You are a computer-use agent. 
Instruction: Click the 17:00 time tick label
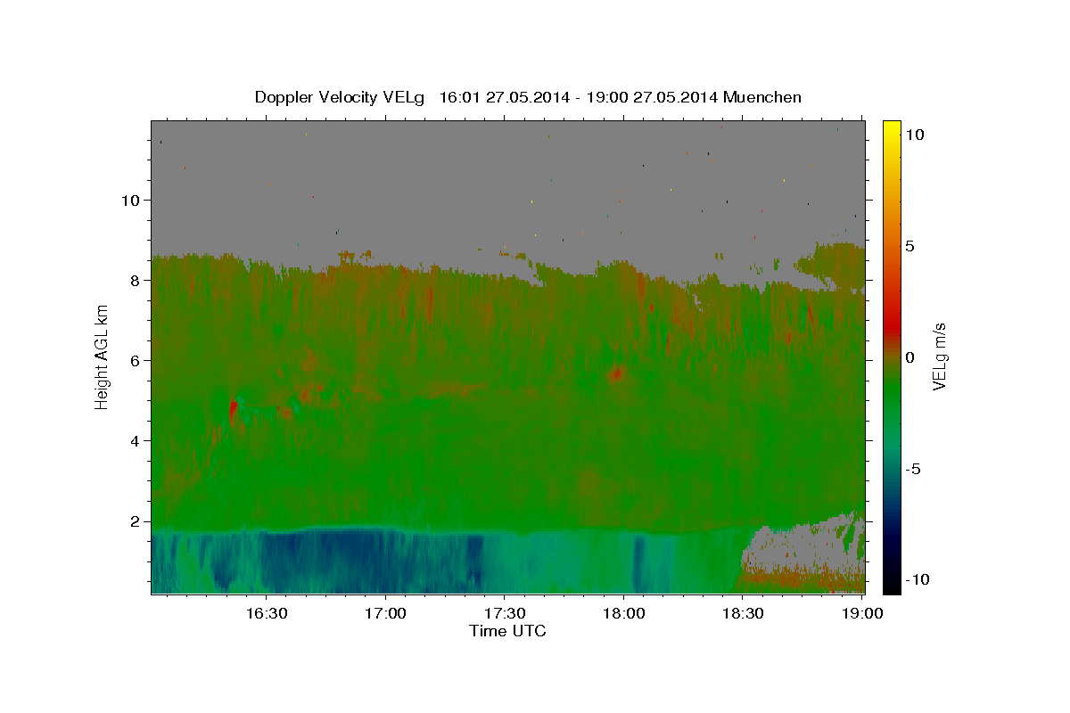click(385, 613)
